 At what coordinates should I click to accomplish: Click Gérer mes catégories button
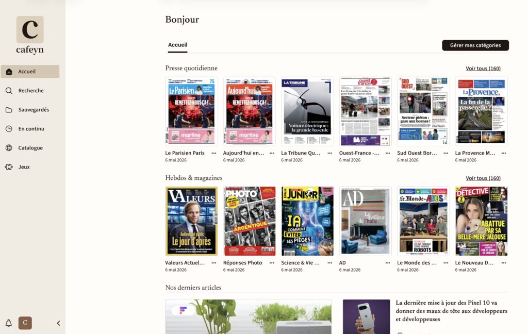click(x=475, y=45)
